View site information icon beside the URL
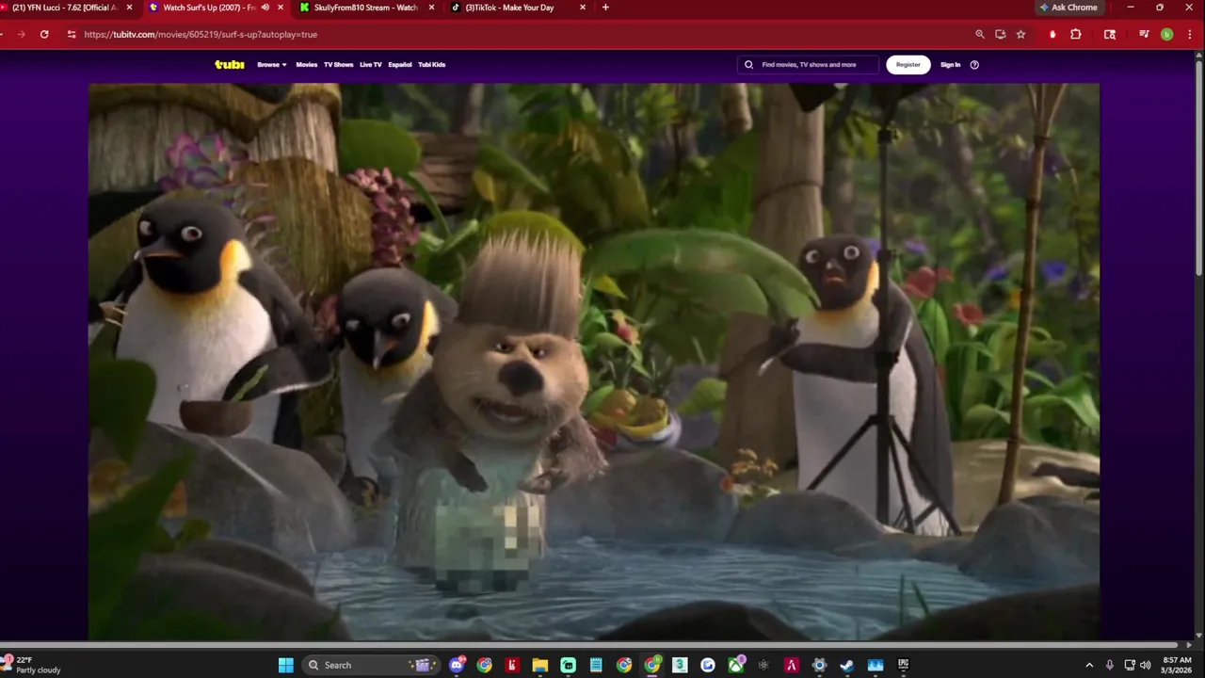This screenshot has height=678, width=1205. 71,34
